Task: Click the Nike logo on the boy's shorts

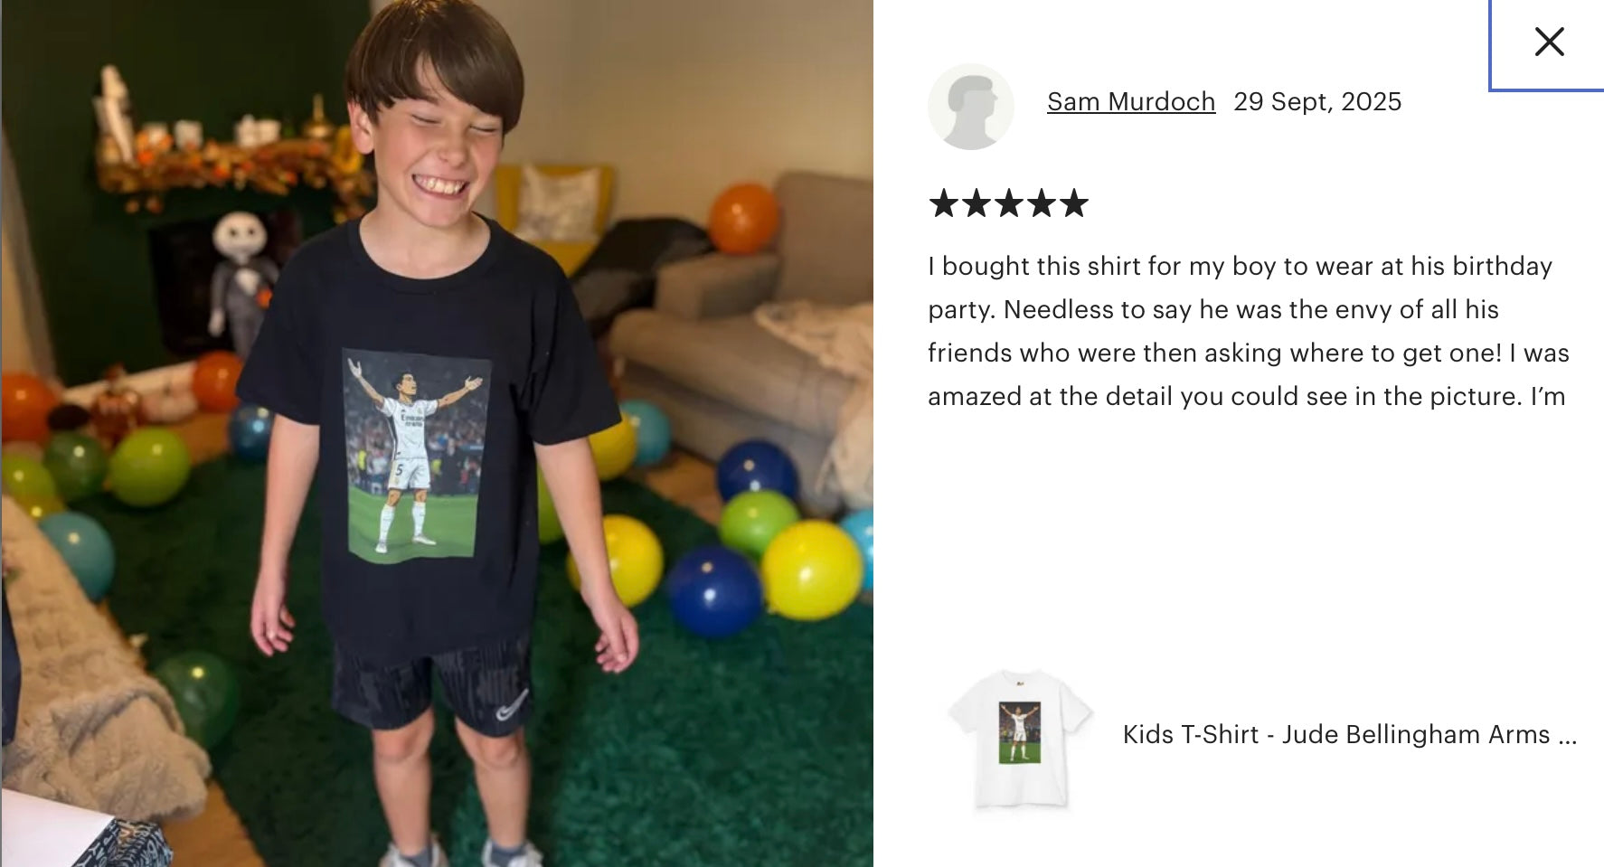Action: coord(512,704)
